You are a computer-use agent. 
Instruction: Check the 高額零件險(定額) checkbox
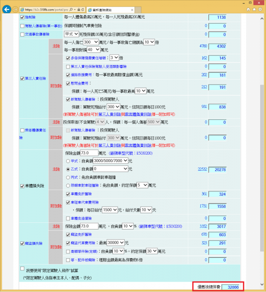point(68,252)
